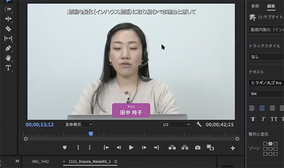Select the Track Select Forward tool
Viewport: 284px width, 168px height.
[8, 9]
